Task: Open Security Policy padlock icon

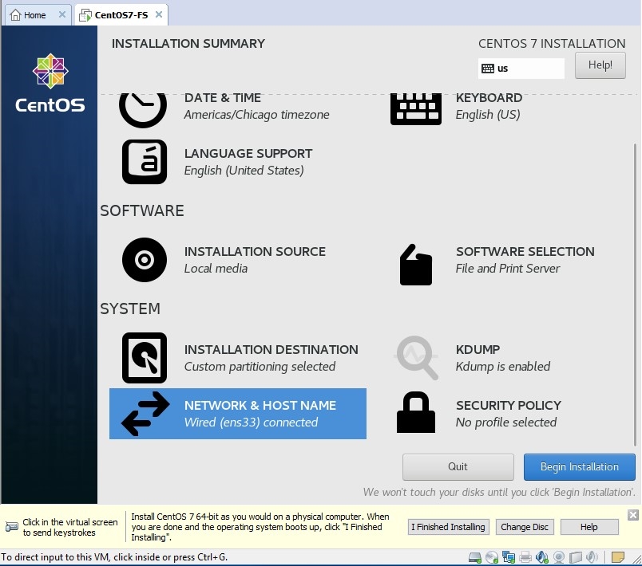Action: point(415,413)
